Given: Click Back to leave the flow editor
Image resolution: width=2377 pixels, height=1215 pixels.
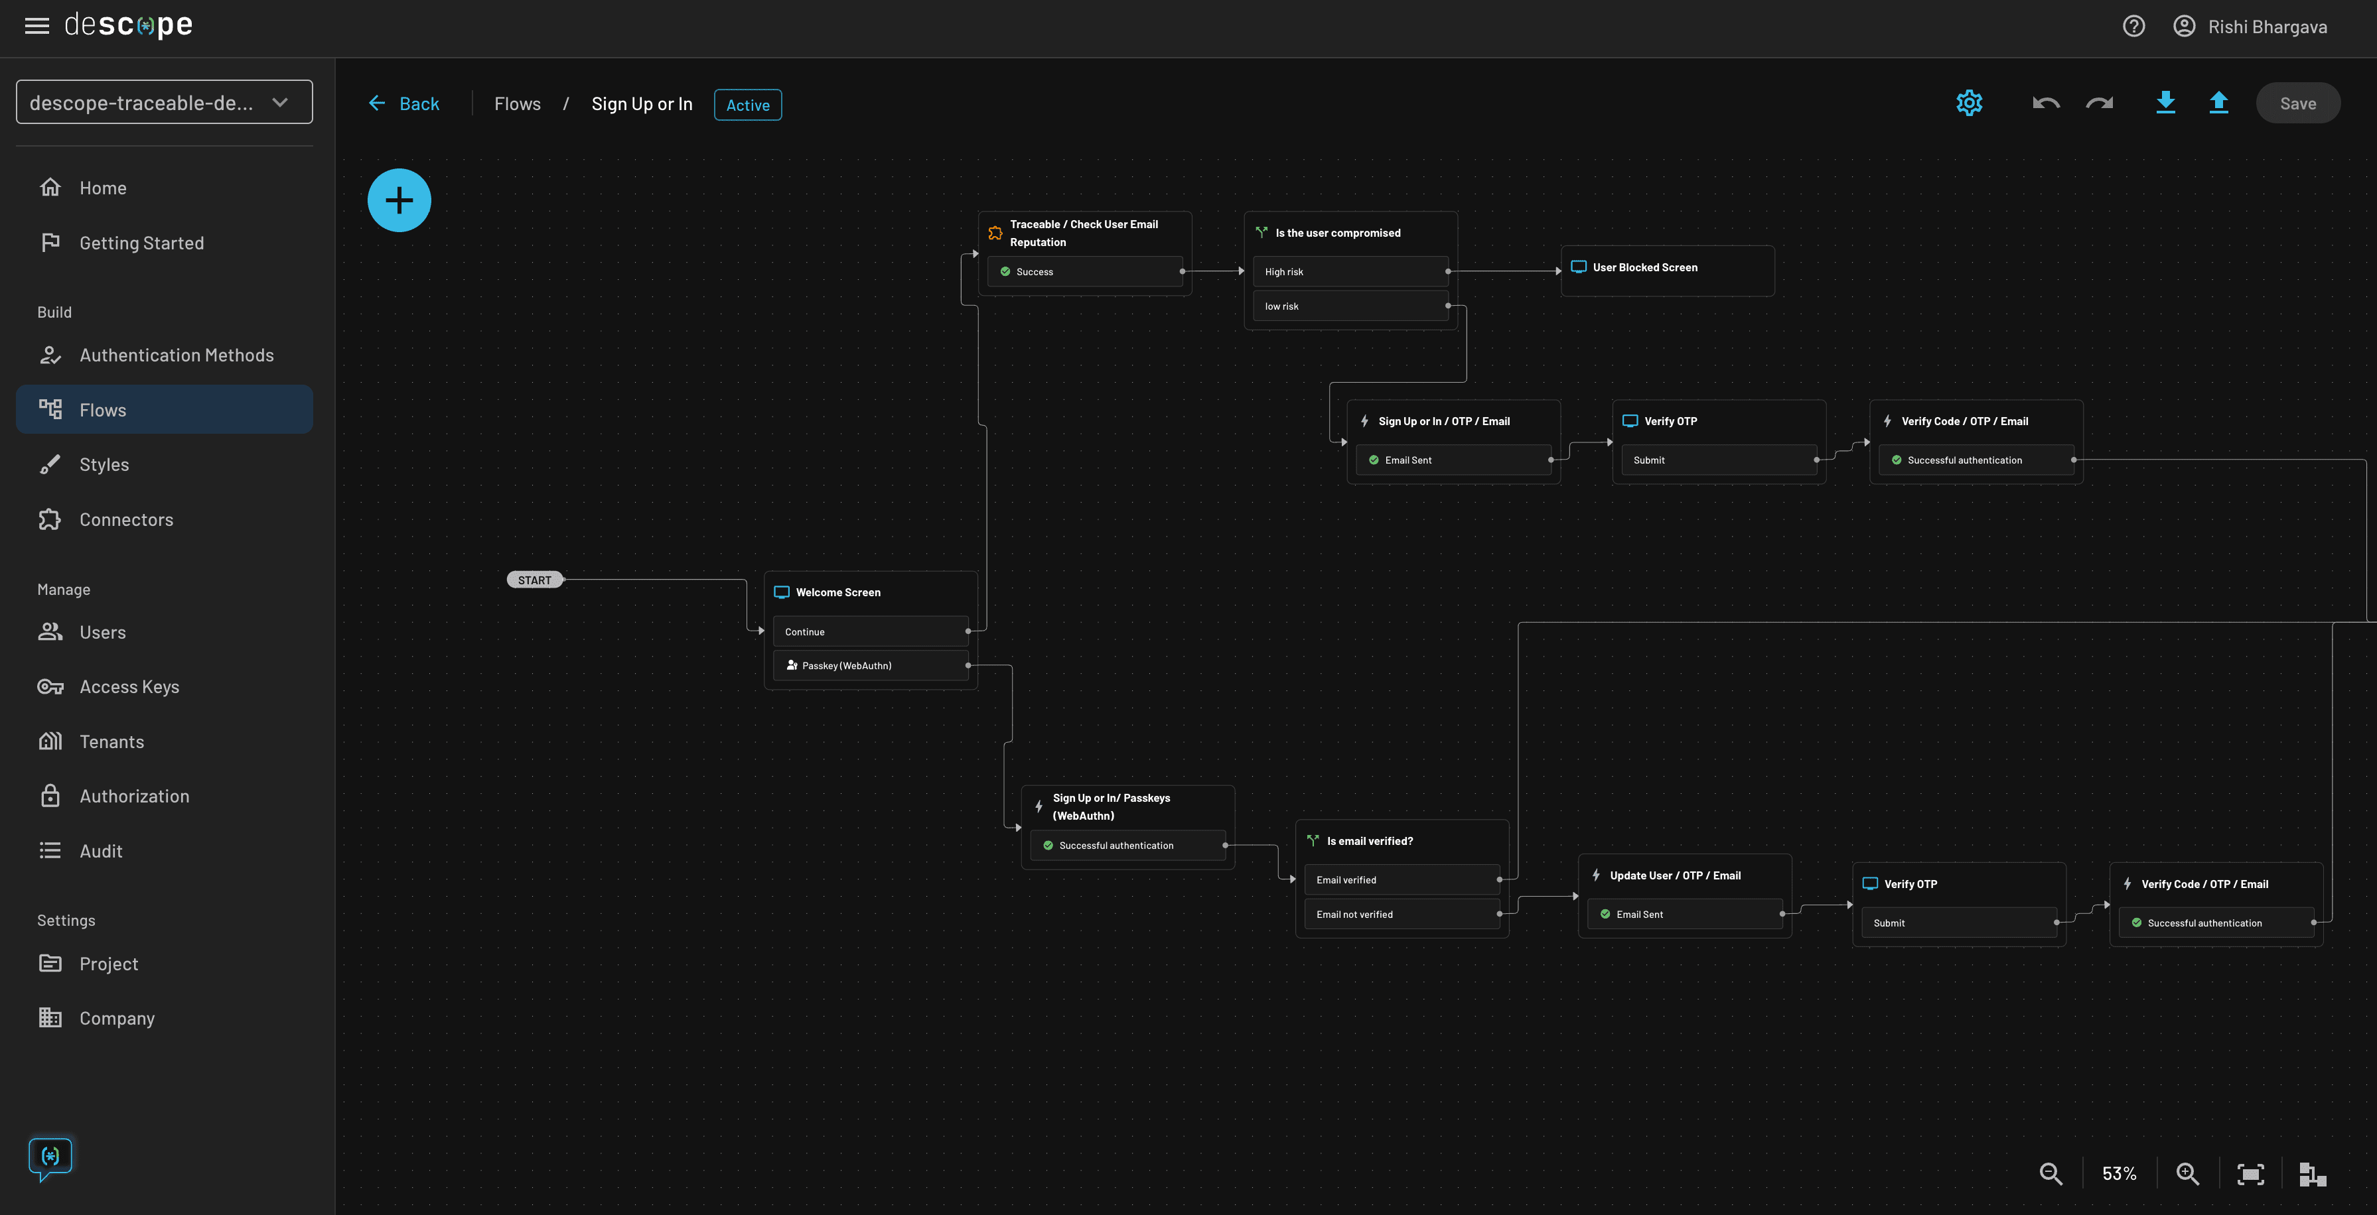Looking at the screenshot, I should [x=404, y=103].
